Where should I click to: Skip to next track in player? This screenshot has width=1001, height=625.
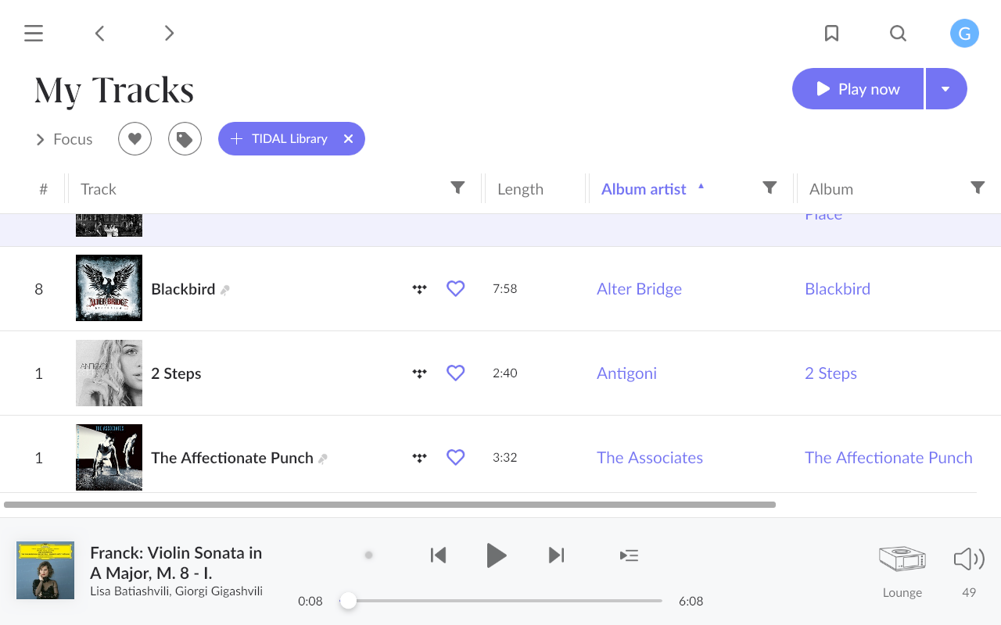click(x=556, y=555)
